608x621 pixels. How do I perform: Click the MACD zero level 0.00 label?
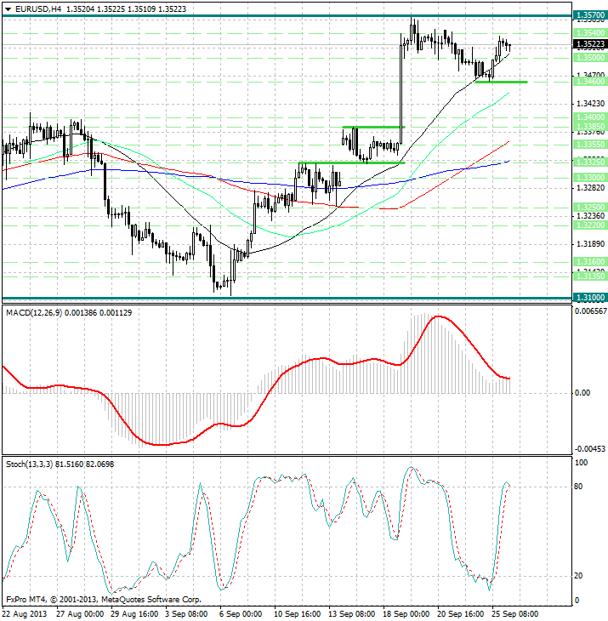point(582,393)
